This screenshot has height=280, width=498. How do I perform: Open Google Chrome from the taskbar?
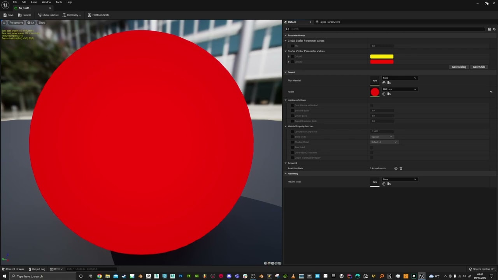point(99,276)
